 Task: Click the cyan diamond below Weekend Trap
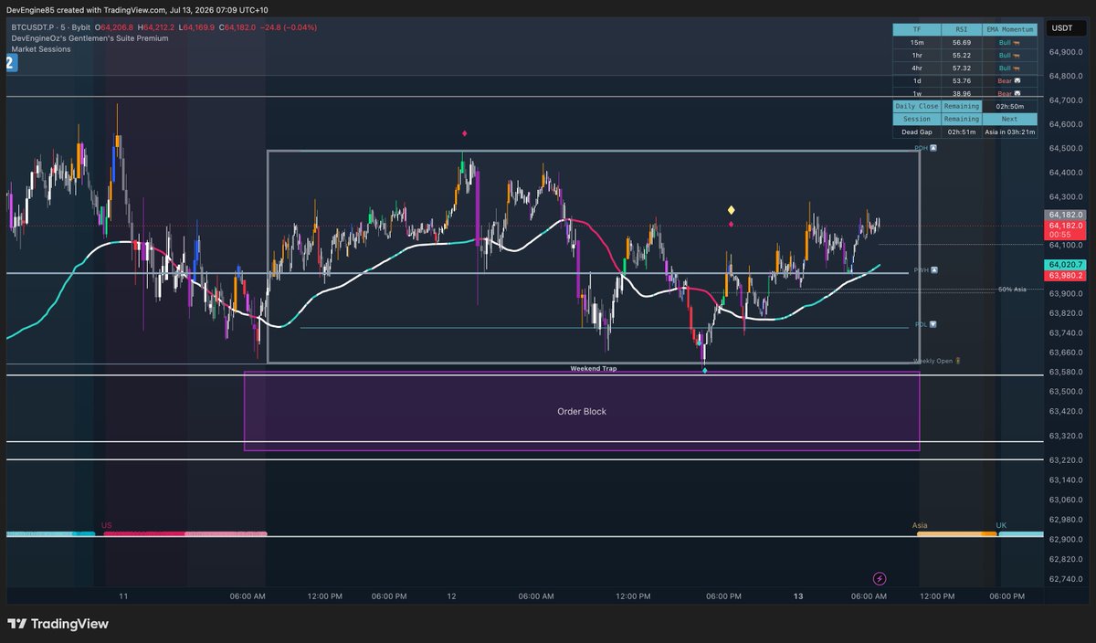click(x=704, y=373)
